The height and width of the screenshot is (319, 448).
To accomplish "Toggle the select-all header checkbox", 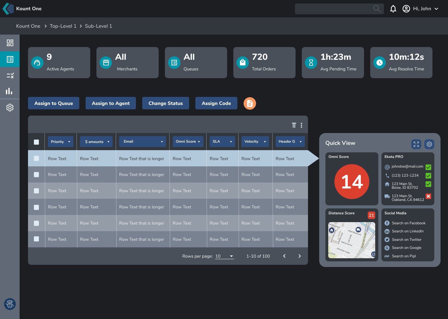I will [x=36, y=142].
